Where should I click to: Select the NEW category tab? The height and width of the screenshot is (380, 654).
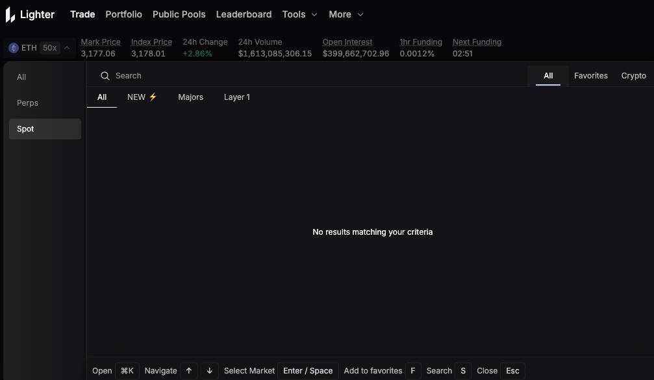142,97
